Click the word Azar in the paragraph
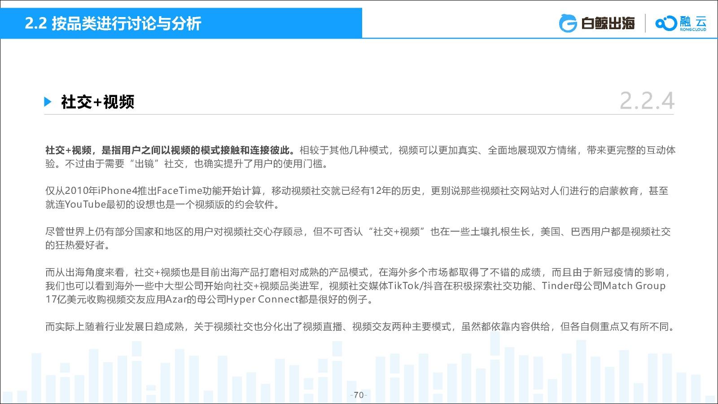This screenshot has height=404, width=718. (175, 299)
